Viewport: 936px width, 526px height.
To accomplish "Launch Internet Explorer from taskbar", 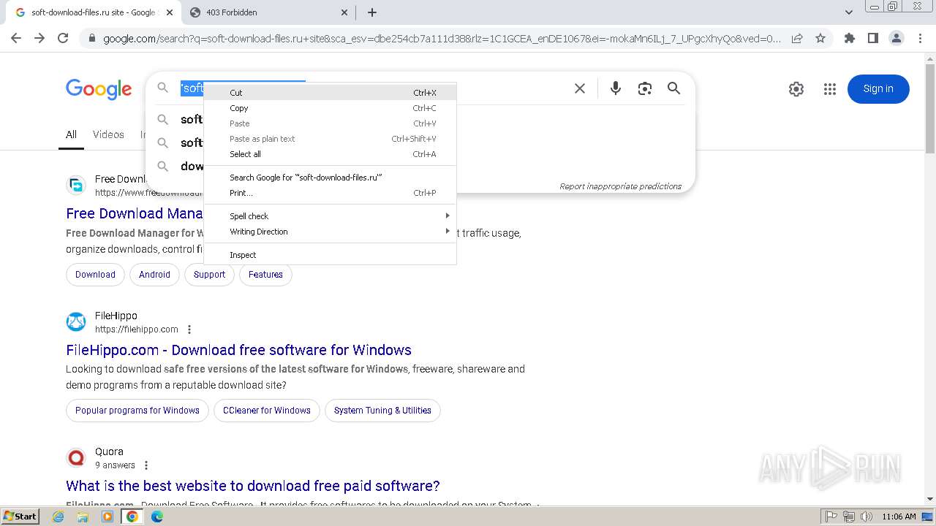I will pos(58,517).
